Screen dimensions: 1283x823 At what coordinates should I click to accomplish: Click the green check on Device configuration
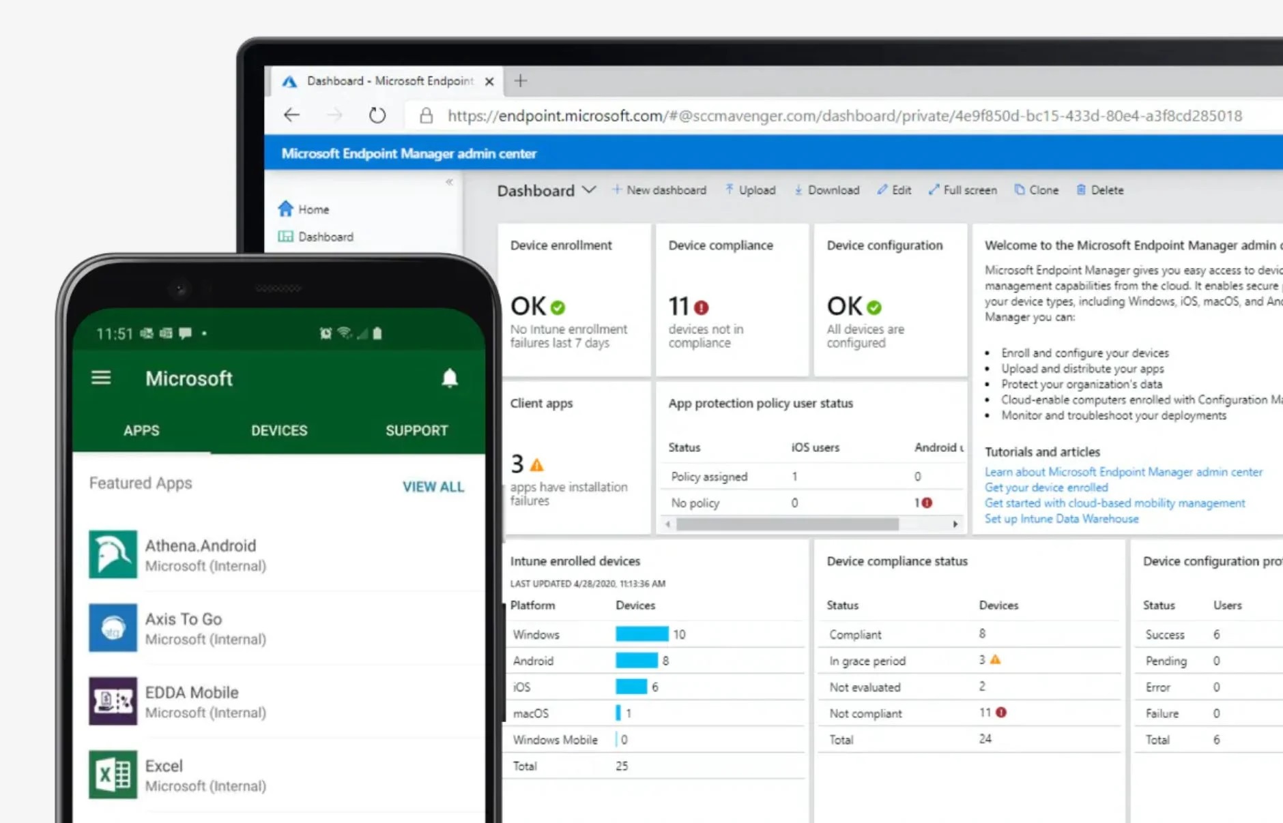pos(874,308)
